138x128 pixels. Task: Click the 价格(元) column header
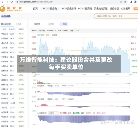tap(12, 29)
